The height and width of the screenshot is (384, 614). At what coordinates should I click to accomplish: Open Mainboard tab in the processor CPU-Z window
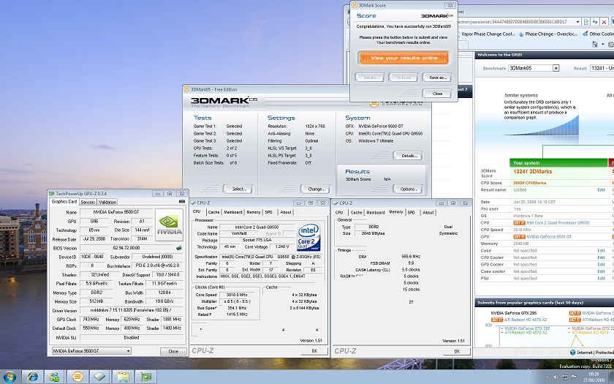pyautogui.click(x=233, y=212)
